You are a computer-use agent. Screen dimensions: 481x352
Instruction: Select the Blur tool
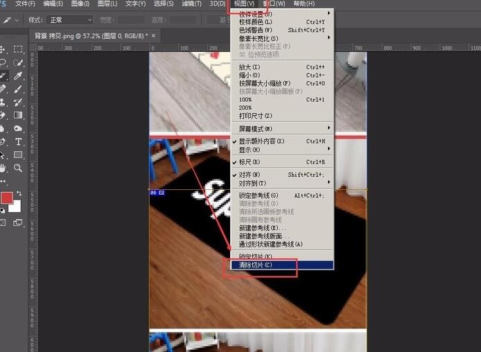(x=3, y=128)
